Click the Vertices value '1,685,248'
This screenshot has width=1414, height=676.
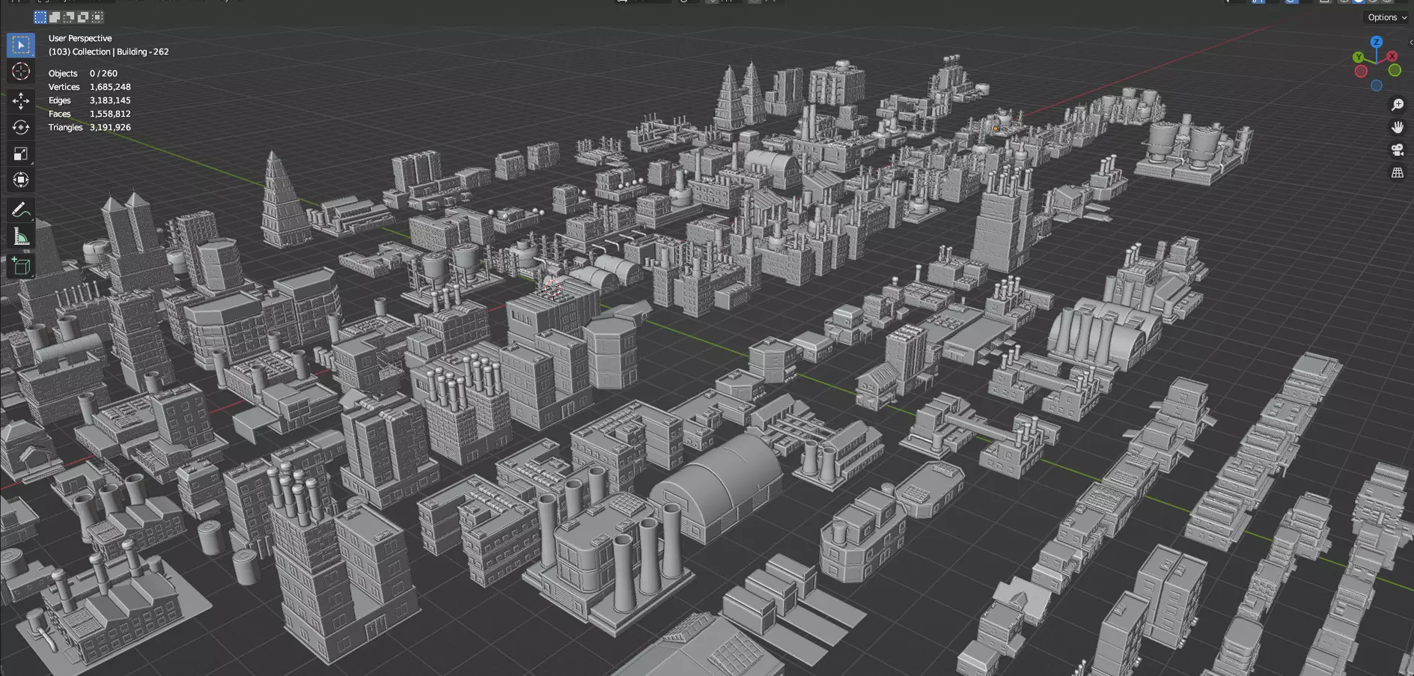pyautogui.click(x=110, y=87)
